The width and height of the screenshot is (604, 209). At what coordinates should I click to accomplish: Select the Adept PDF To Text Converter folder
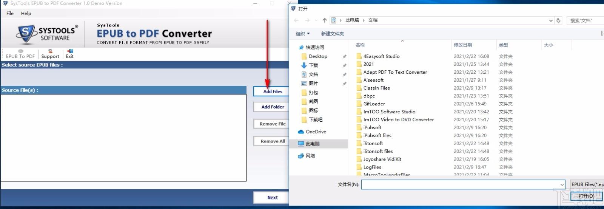(x=395, y=72)
